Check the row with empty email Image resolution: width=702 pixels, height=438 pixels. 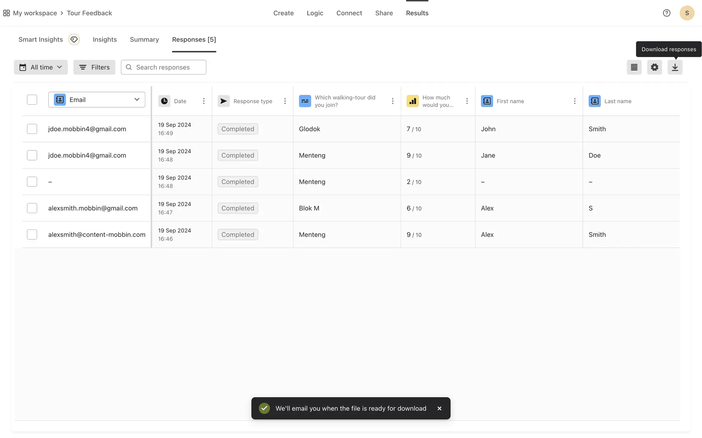click(x=32, y=182)
